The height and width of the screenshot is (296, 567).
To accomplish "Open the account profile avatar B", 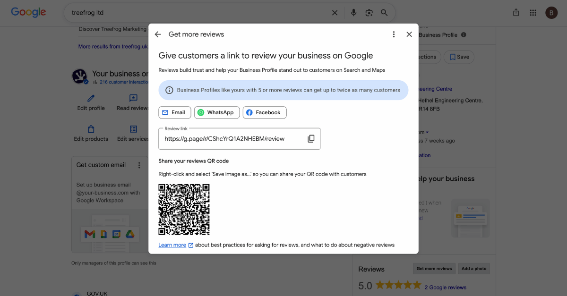I will [x=551, y=13].
